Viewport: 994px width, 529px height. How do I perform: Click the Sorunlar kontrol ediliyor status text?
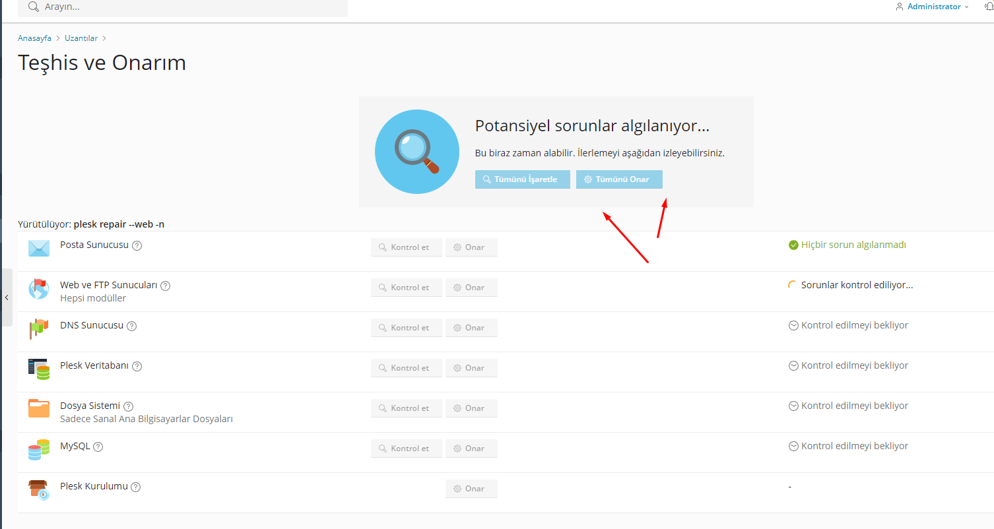[857, 285]
